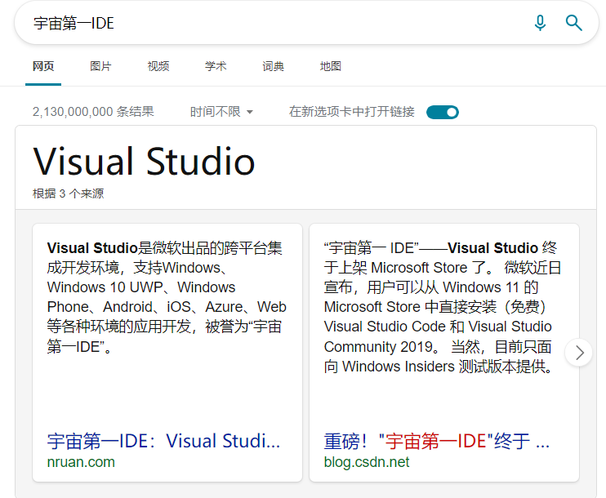Click the blog.csdn.net card description paragraph

pyautogui.click(x=443, y=307)
